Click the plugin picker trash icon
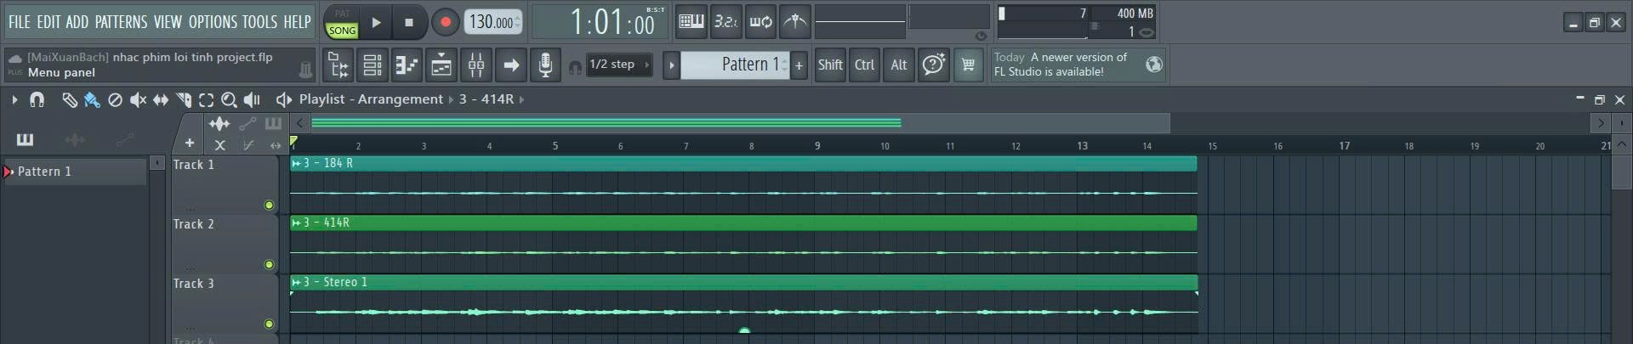 (x=306, y=70)
